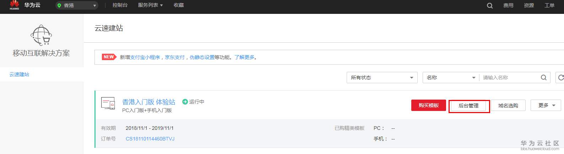
Task: Click the 运行中 status text
Action: [197, 102]
